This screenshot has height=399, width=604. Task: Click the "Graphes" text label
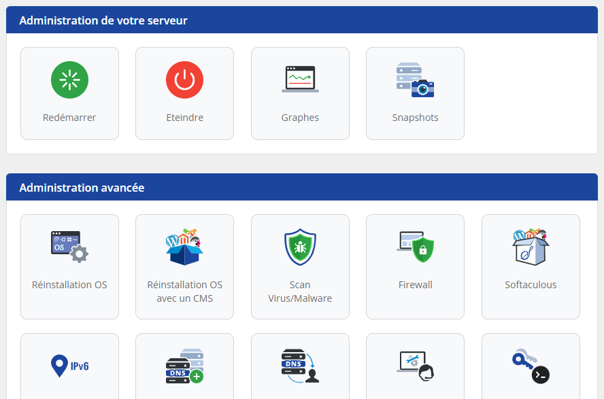coord(300,118)
